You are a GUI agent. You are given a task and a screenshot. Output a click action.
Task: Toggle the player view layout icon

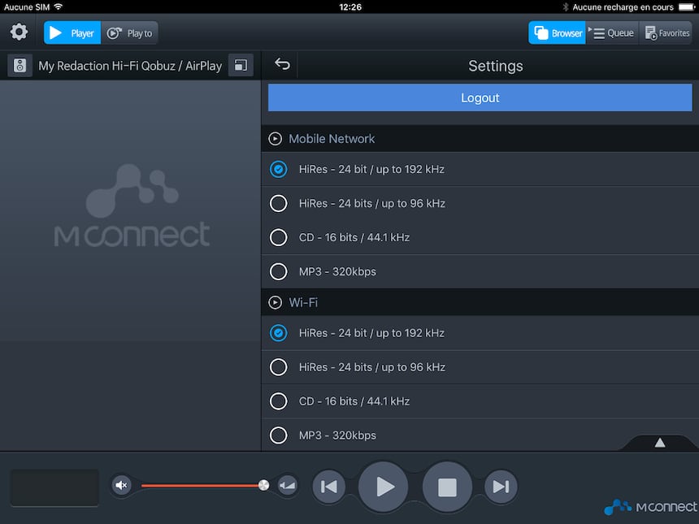click(241, 66)
